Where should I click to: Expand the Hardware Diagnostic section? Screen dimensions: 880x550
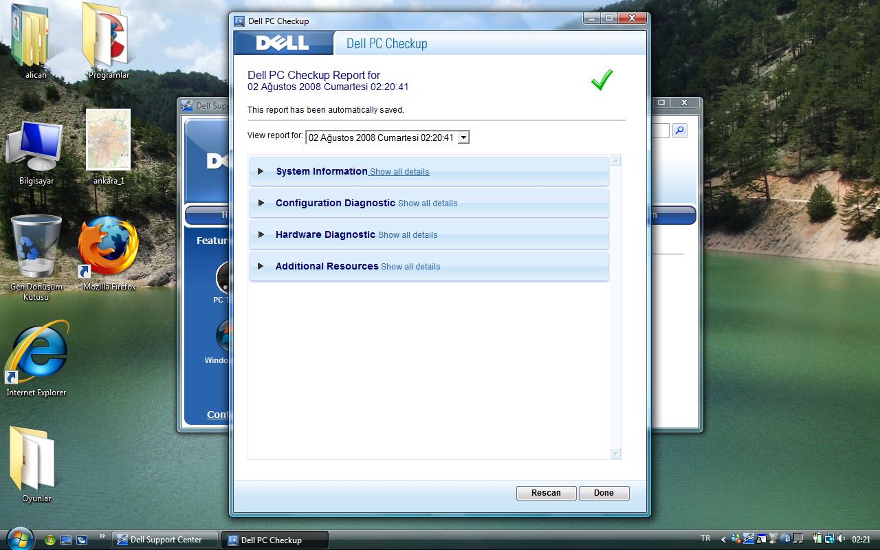coord(261,234)
